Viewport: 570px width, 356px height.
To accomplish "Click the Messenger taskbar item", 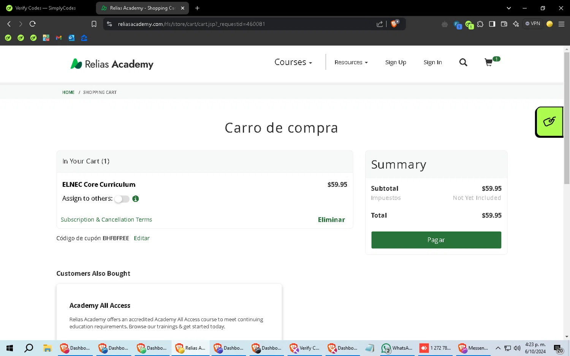I will point(473,348).
